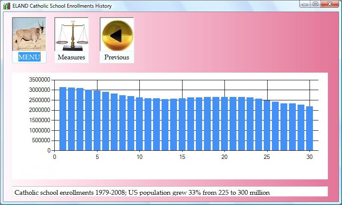Click the 3500000 label on the y-axis
Screen dimensions: 342x205
[39, 80]
